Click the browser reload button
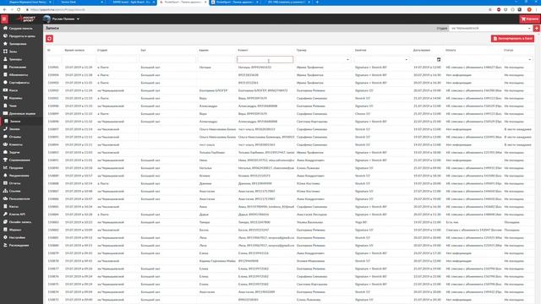The width and height of the screenshot is (541, 304). [x=19, y=9]
